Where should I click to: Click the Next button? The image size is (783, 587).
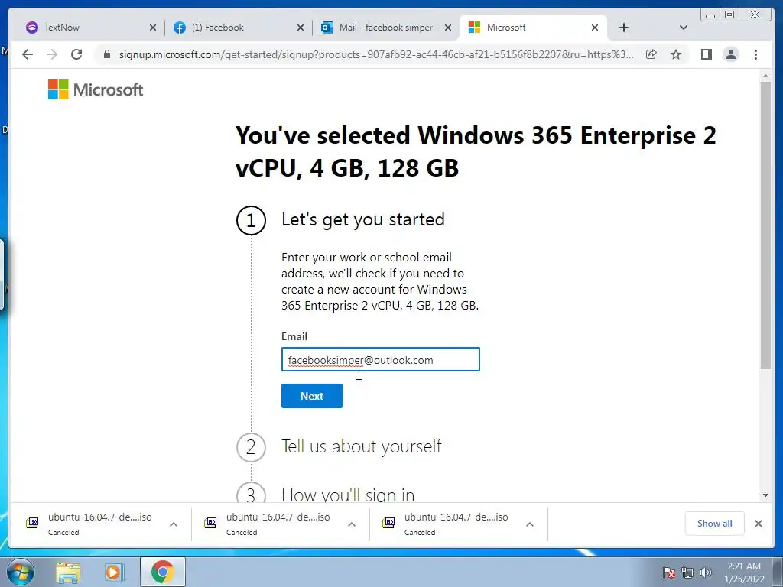312,396
